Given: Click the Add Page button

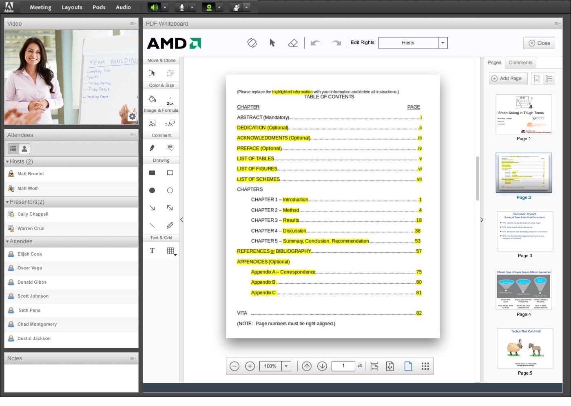Looking at the screenshot, I should pyautogui.click(x=508, y=78).
